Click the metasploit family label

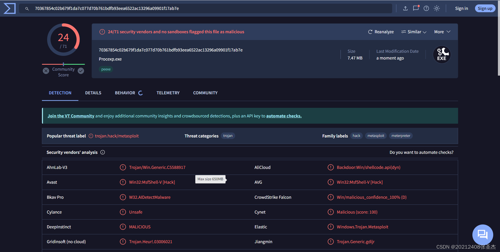[x=376, y=136]
